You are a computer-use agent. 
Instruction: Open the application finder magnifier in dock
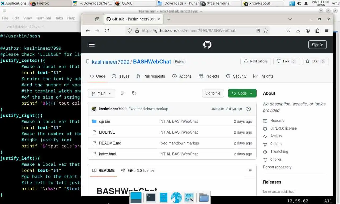click(x=189, y=198)
